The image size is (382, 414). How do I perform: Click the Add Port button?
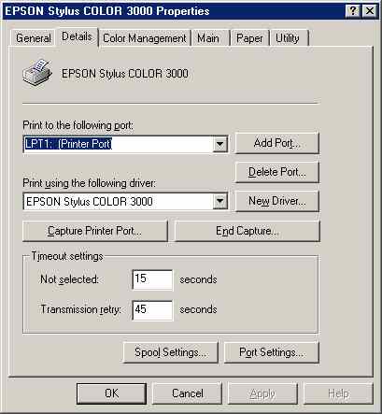click(x=277, y=143)
